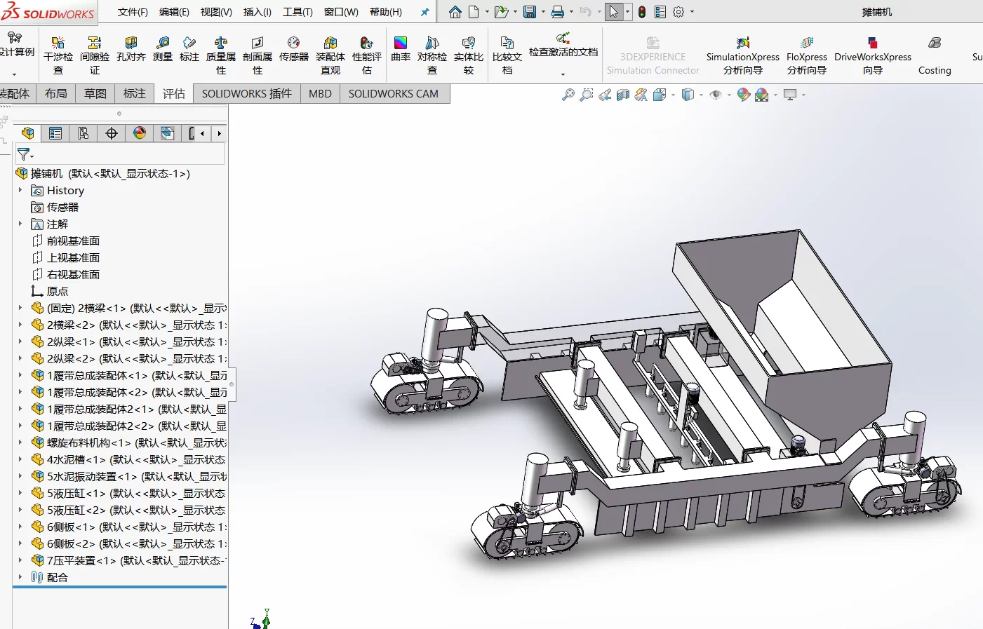Switch to the SOLIDWORKS 插件 tab
This screenshot has width=983, height=629.
point(247,94)
